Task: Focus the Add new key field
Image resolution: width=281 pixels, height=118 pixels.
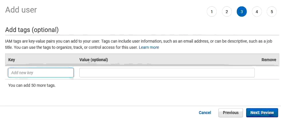Action: point(41,73)
